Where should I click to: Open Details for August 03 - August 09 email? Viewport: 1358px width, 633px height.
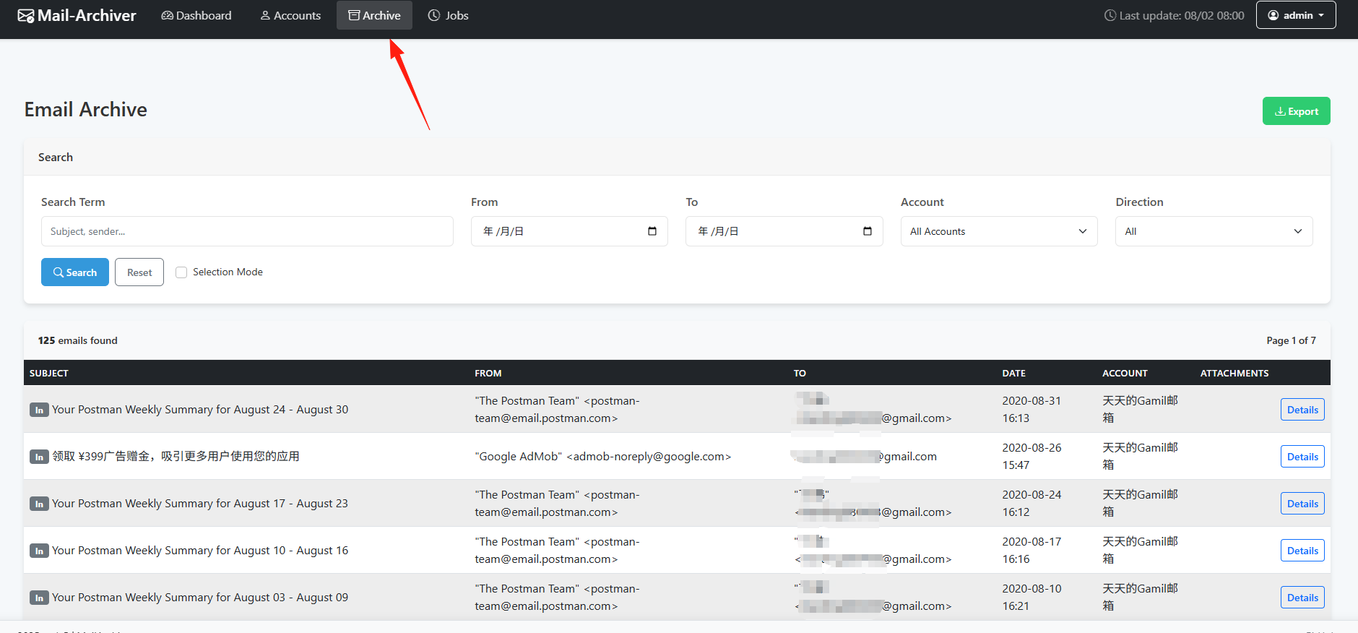[1302, 598]
